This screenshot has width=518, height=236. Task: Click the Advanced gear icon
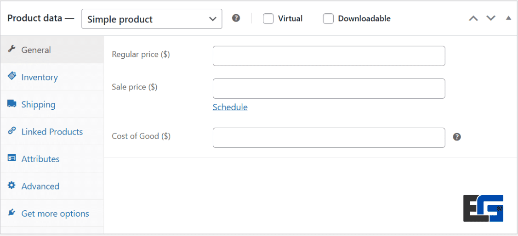pos(12,185)
